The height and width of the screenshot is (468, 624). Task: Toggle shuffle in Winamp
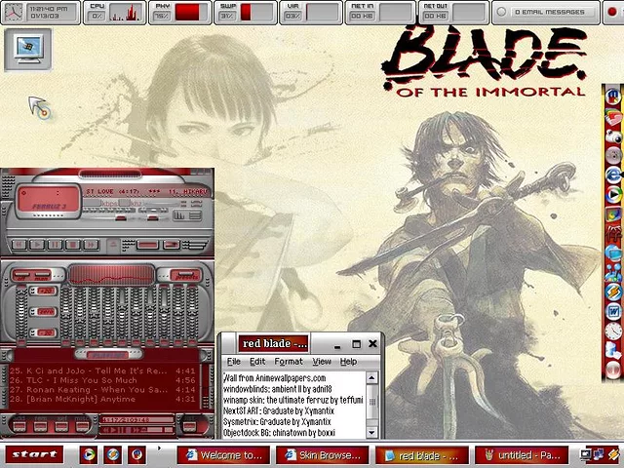pyautogui.click(x=147, y=245)
